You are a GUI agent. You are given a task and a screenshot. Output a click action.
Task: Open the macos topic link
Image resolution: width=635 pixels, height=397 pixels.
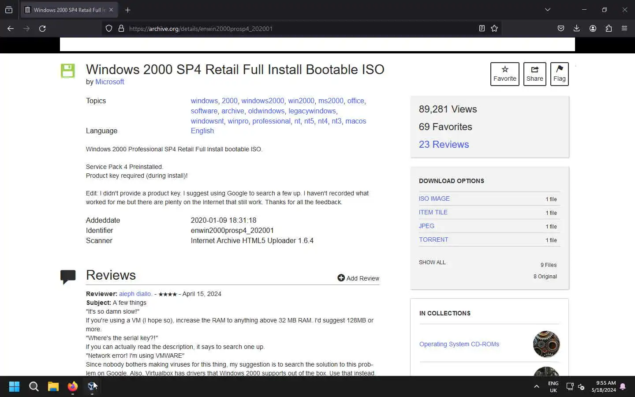pos(356,121)
